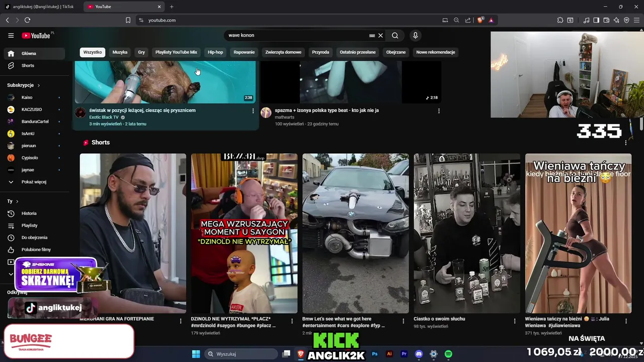Screen dimensions: 644x362
Task: Open the 'Ciastko o swoim słuchu' short
Action: click(467, 233)
